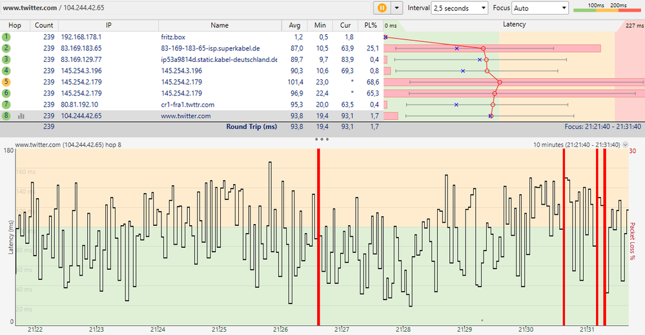The width and height of the screenshot is (645, 335).
Task: Click the 68,6 packet loss value for hop 5
Action: (373, 82)
